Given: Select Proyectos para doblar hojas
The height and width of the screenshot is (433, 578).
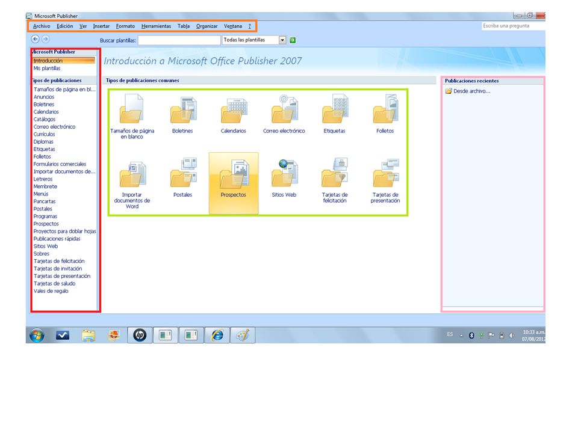Looking at the screenshot, I should pos(64,231).
